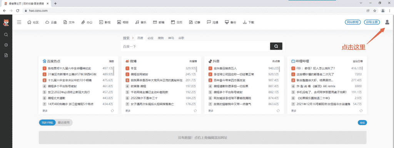Click the Chrome address bar

[x=194, y=11]
